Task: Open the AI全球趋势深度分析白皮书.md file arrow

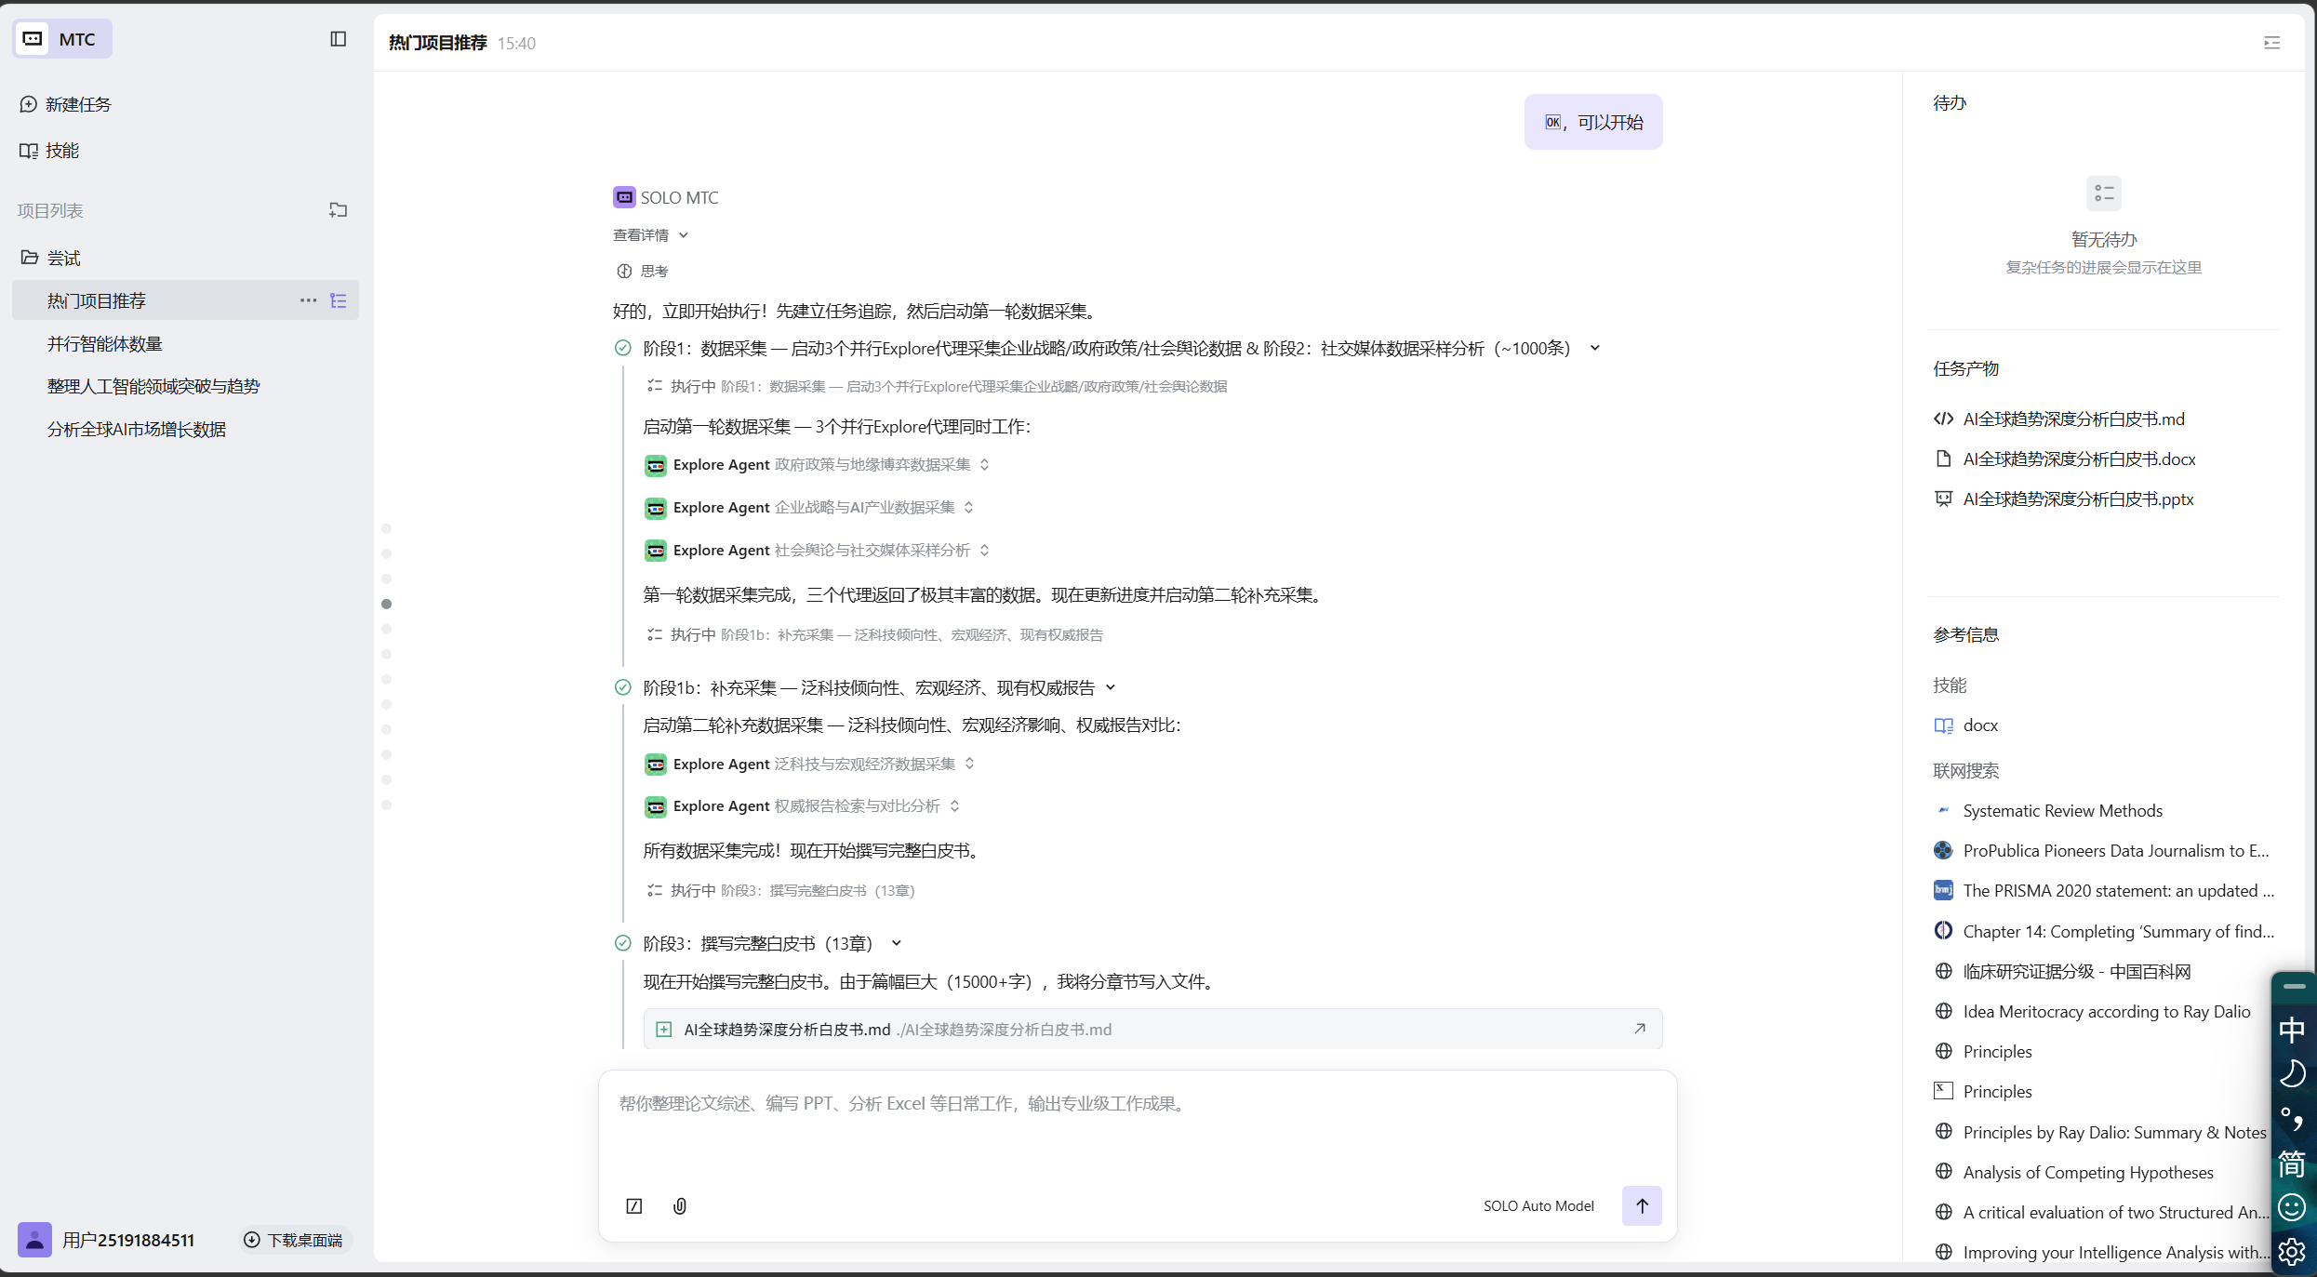Action: 1640,1029
